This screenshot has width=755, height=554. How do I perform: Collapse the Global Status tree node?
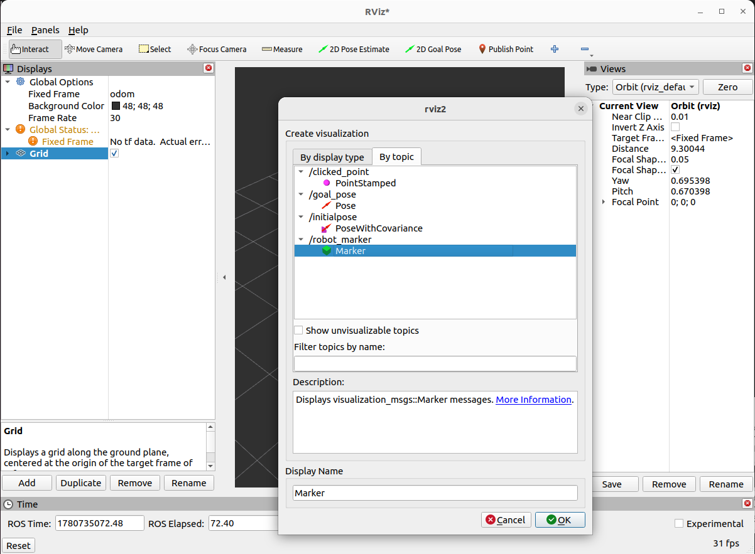[8, 130]
